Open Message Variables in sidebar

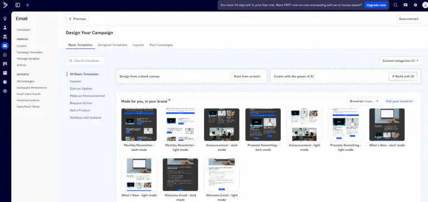pyautogui.click(x=28, y=58)
